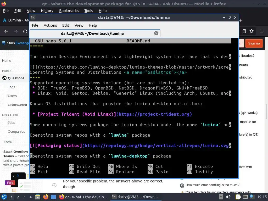Launch the file manager from taskbar

(x=38, y=197)
